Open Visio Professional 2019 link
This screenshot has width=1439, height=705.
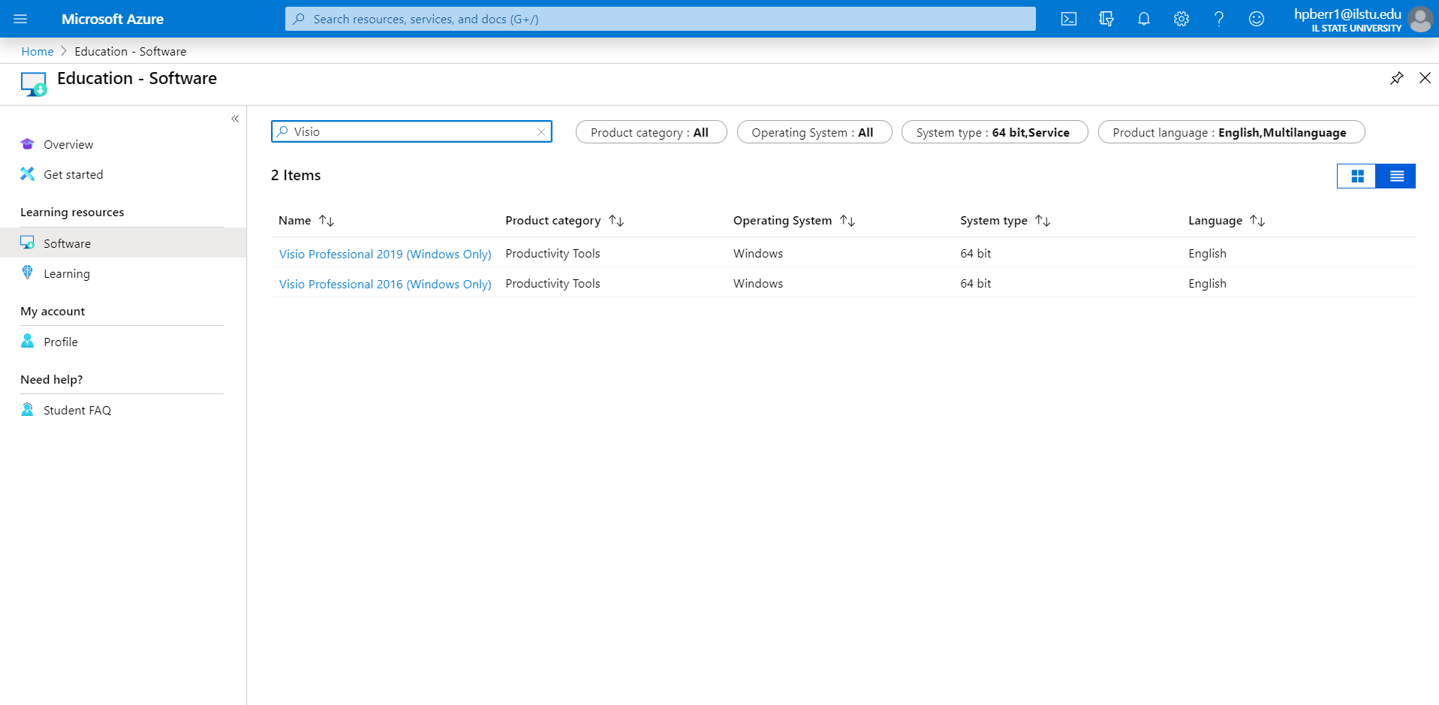[385, 254]
